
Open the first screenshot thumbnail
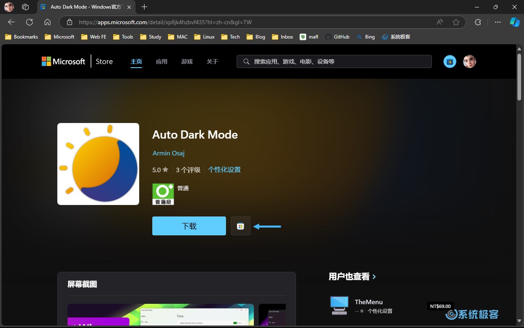click(160, 314)
